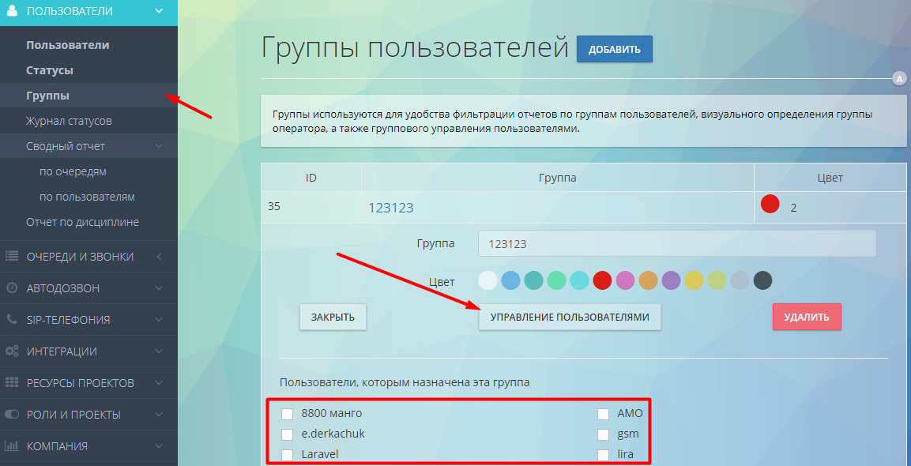Click УПРАВЛЕНИЕ ПОЛЬЗОВАТЕЛЯМИ button
The width and height of the screenshot is (911, 466).
[570, 316]
